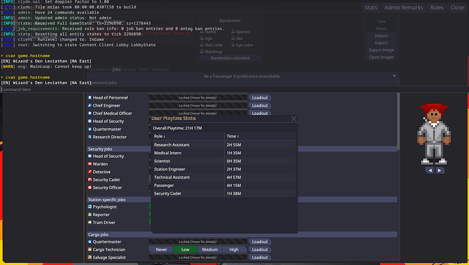Open Loadout for Head of Personnel

coord(260,97)
